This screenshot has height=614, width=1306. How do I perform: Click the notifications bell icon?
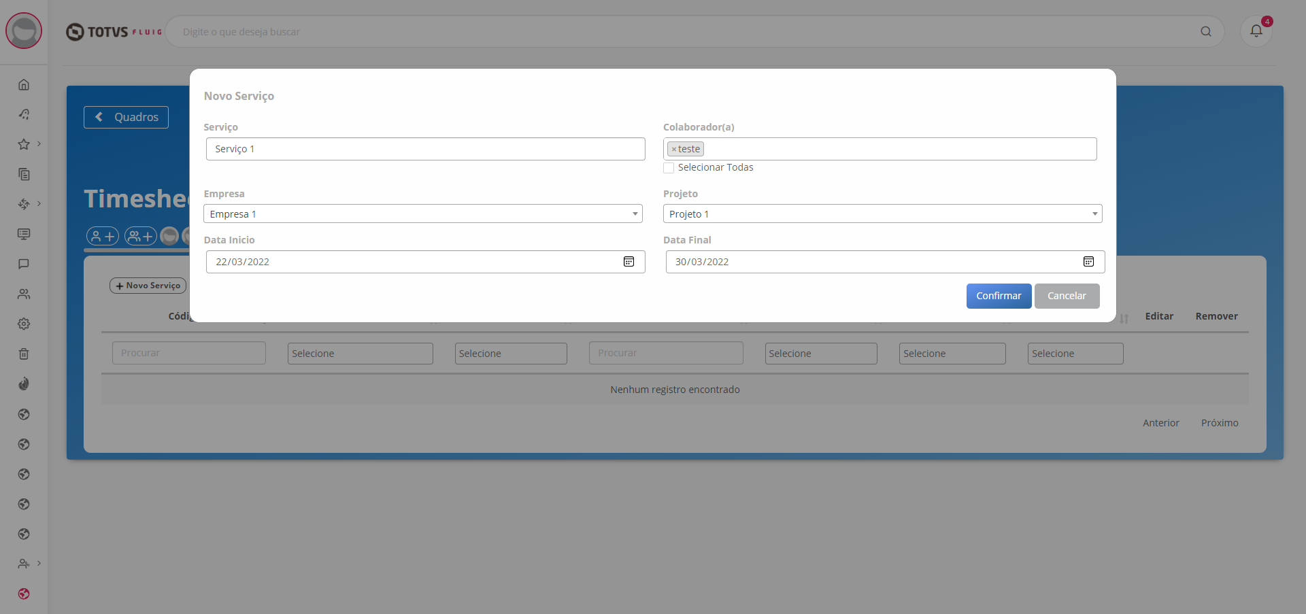1256,31
